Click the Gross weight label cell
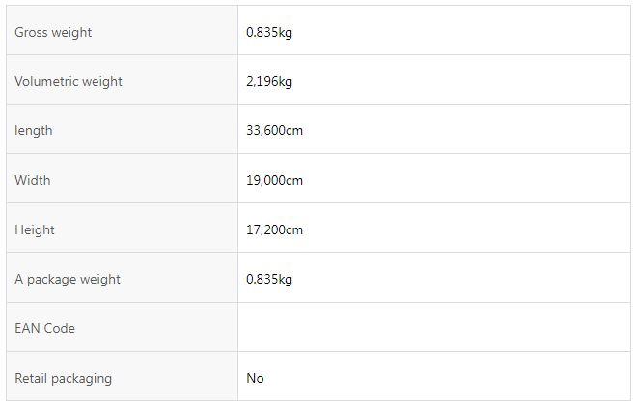This screenshot has height=405, width=635. 122,30
